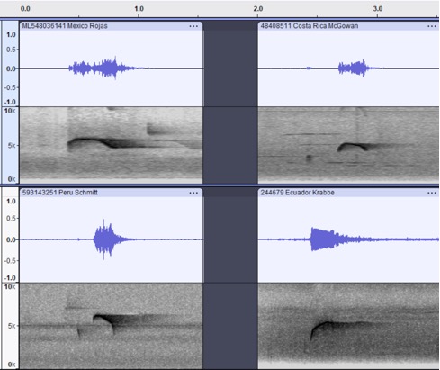Open options menu for Costa Rica McGowan clip
The width and height of the screenshot is (440, 370).
click(432, 26)
